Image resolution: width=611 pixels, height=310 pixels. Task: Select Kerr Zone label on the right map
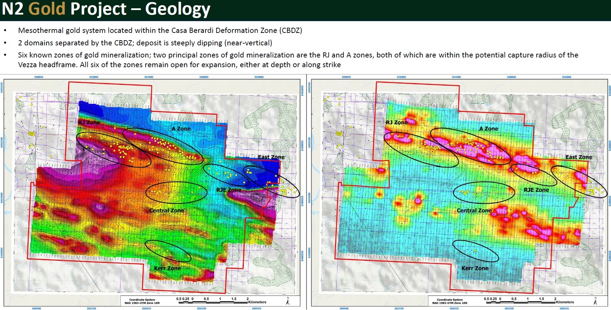coord(475,268)
